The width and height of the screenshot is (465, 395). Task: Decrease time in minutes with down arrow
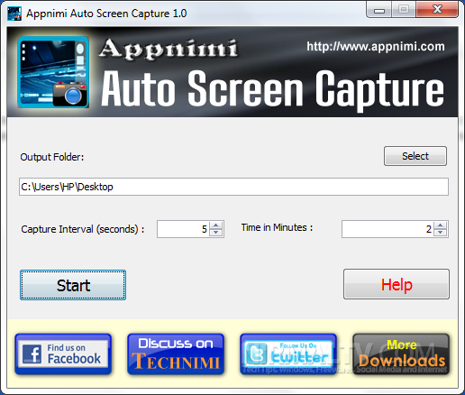pyautogui.click(x=441, y=233)
